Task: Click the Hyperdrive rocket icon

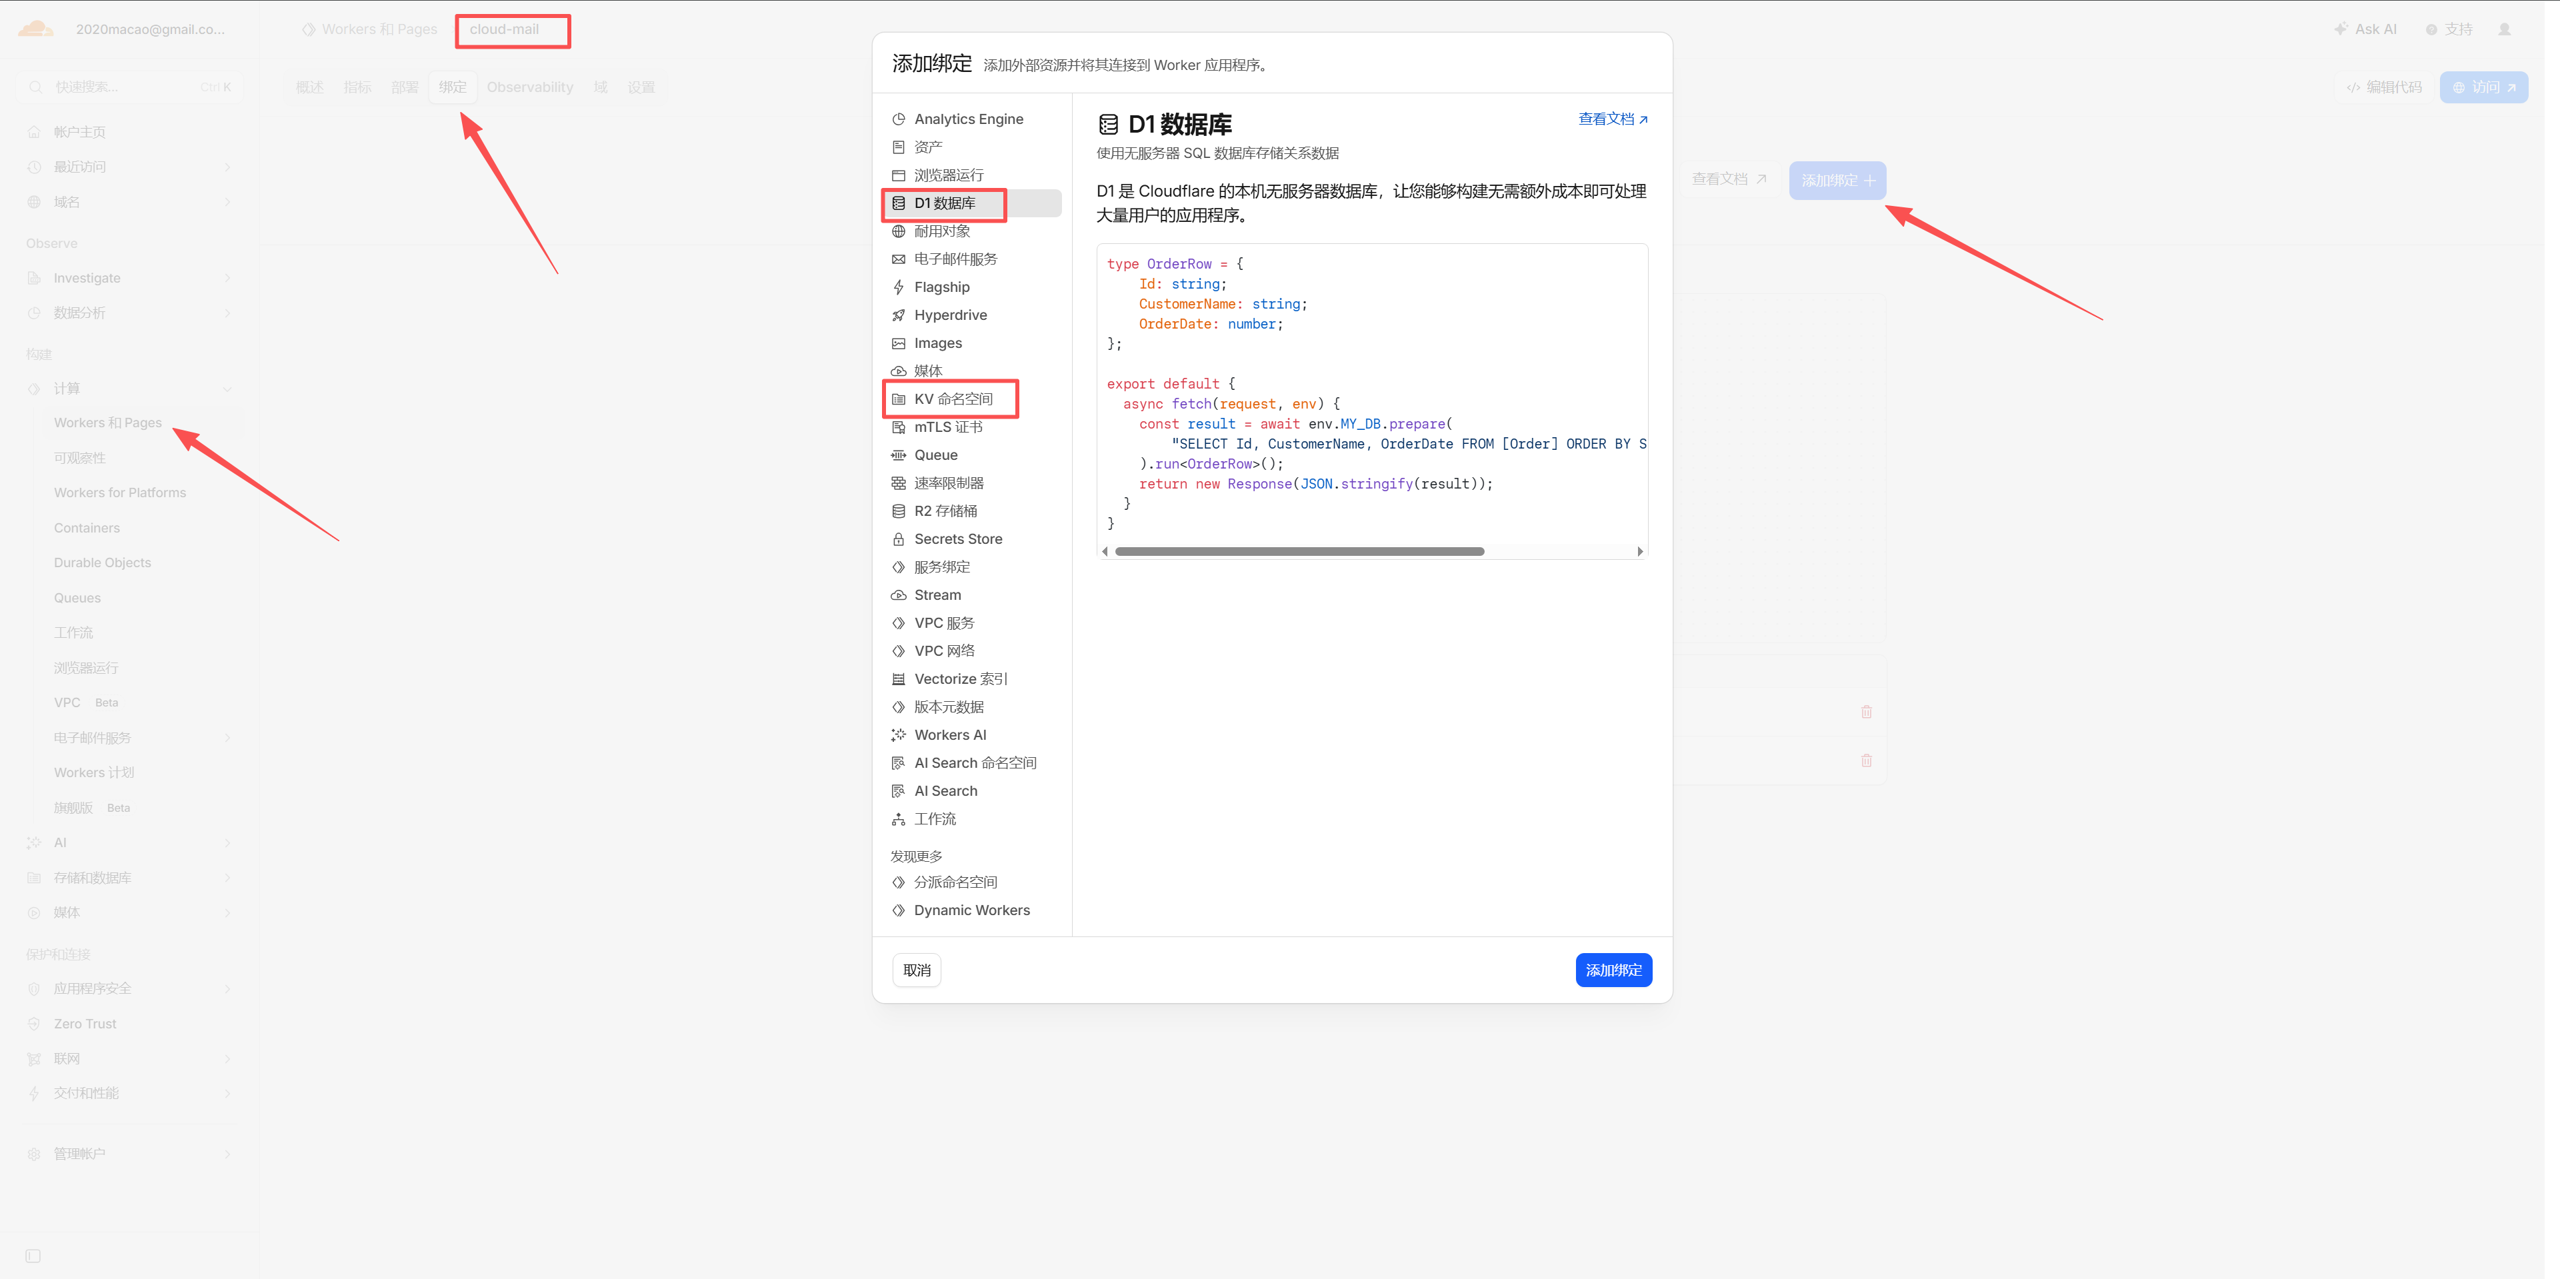Action: 899,315
